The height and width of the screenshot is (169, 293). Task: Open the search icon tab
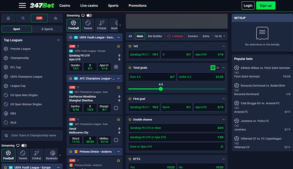23,18
